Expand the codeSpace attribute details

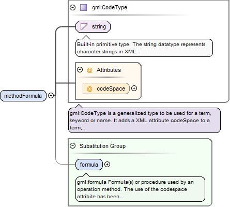click(134, 88)
